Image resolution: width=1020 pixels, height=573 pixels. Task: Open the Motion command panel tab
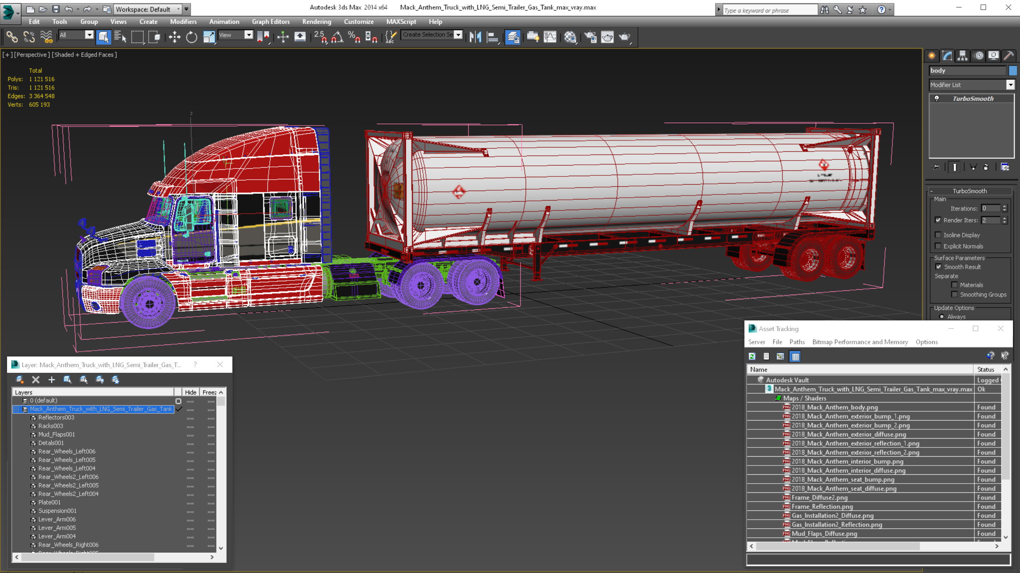tap(979, 56)
